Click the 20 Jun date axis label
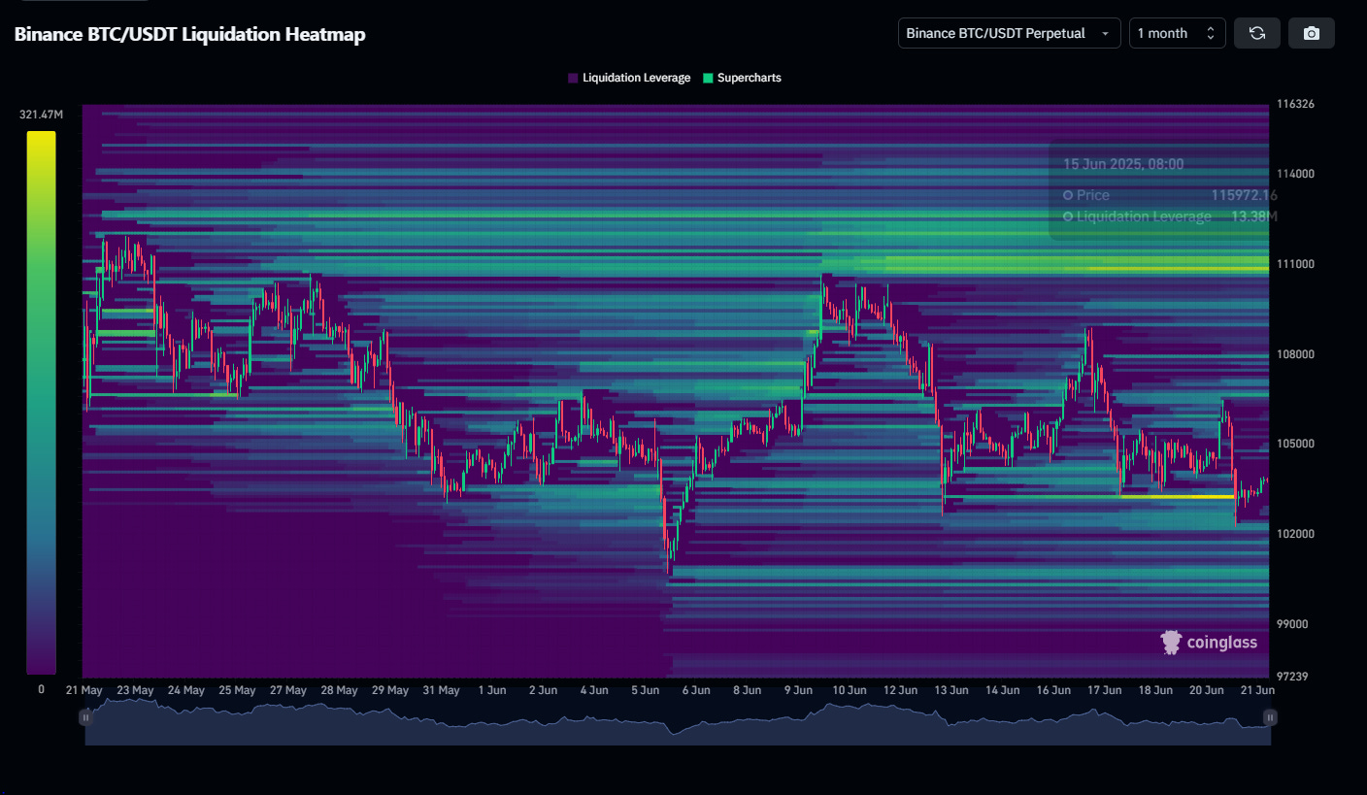The width and height of the screenshot is (1367, 795). [1206, 690]
